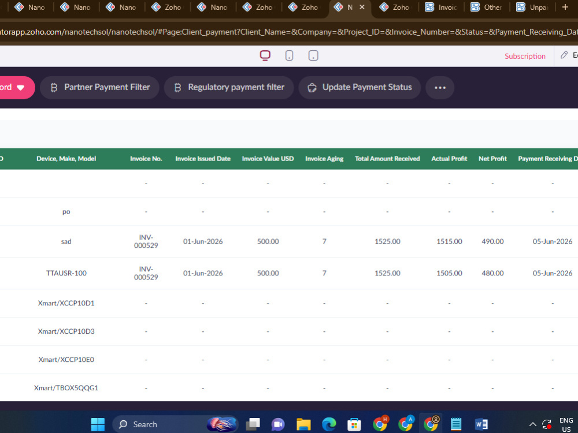Switch to the Invoic browser tab

point(441,8)
